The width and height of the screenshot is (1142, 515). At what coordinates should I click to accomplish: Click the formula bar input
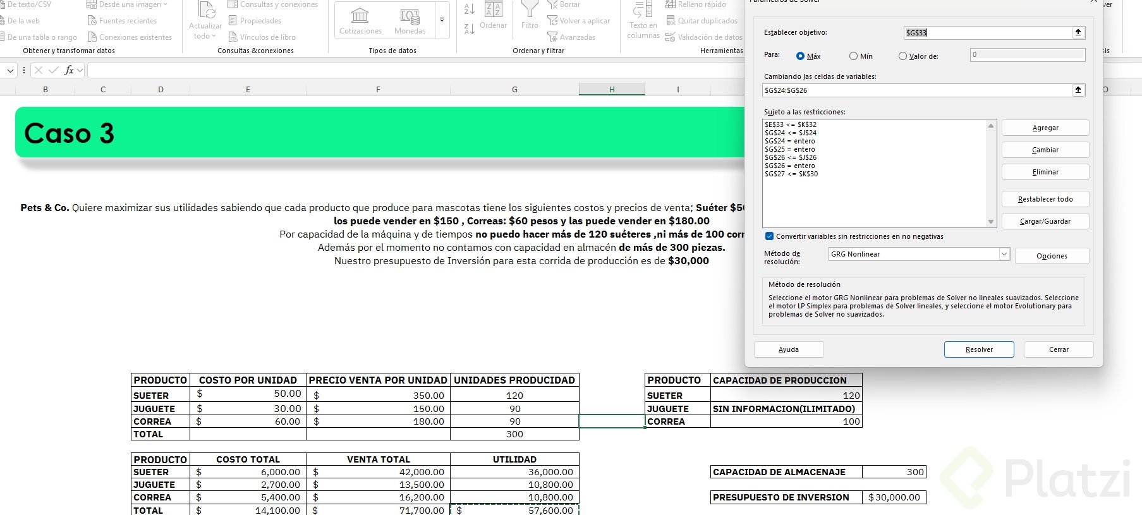(x=415, y=70)
